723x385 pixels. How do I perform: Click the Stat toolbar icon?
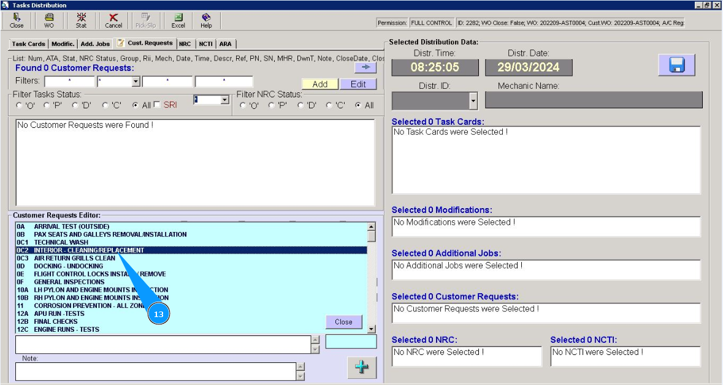(x=81, y=21)
